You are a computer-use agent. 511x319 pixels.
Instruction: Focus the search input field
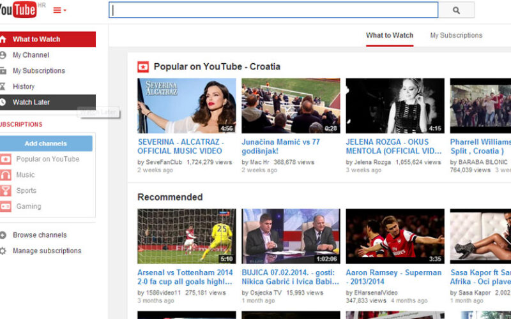tap(273, 10)
